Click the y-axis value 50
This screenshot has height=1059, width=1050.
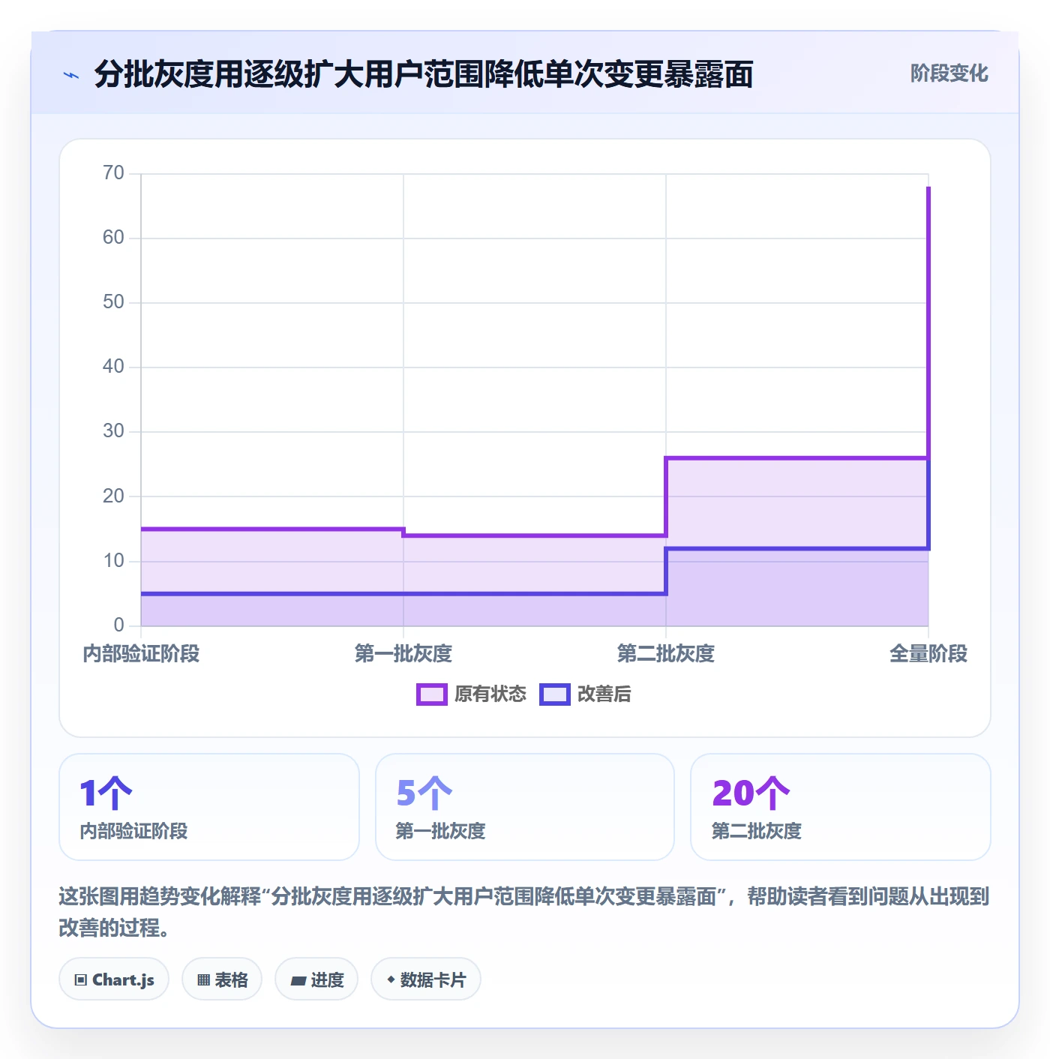coord(113,302)
